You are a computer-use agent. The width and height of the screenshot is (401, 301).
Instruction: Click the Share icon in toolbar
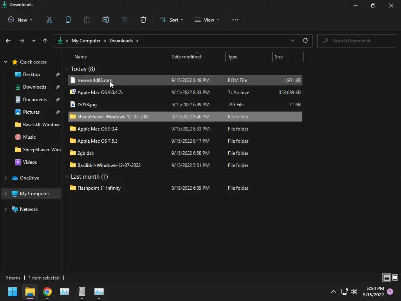click(125, 20)
